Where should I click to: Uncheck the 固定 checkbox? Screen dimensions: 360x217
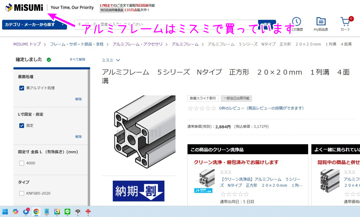click(22, 126)
